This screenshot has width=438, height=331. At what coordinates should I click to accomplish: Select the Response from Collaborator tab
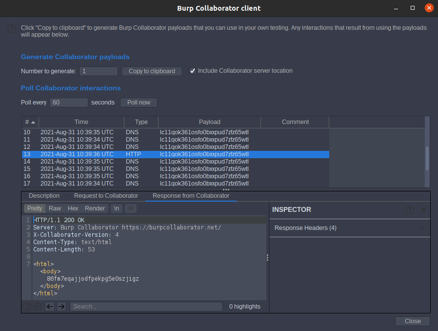pos(191,196)
